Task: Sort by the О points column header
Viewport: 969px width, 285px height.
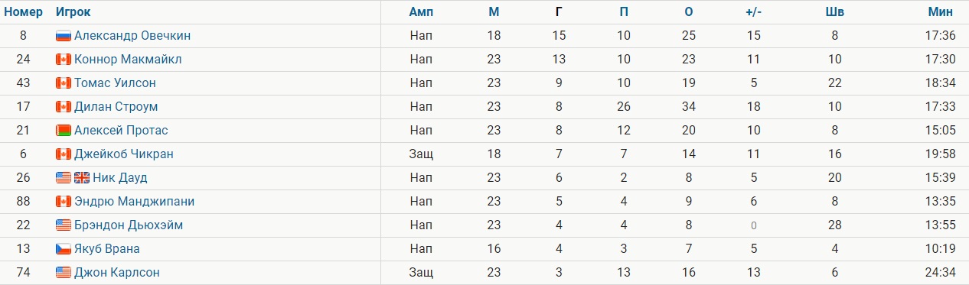Action: point(689,11)
